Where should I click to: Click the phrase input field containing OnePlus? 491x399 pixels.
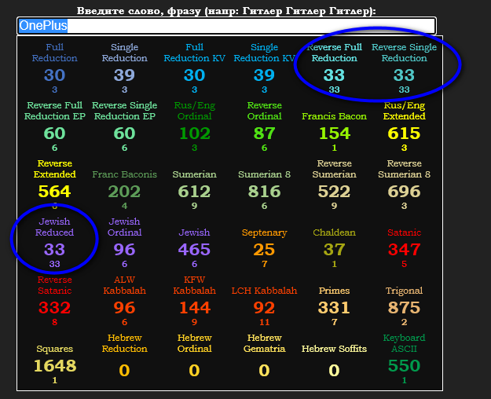226,26
